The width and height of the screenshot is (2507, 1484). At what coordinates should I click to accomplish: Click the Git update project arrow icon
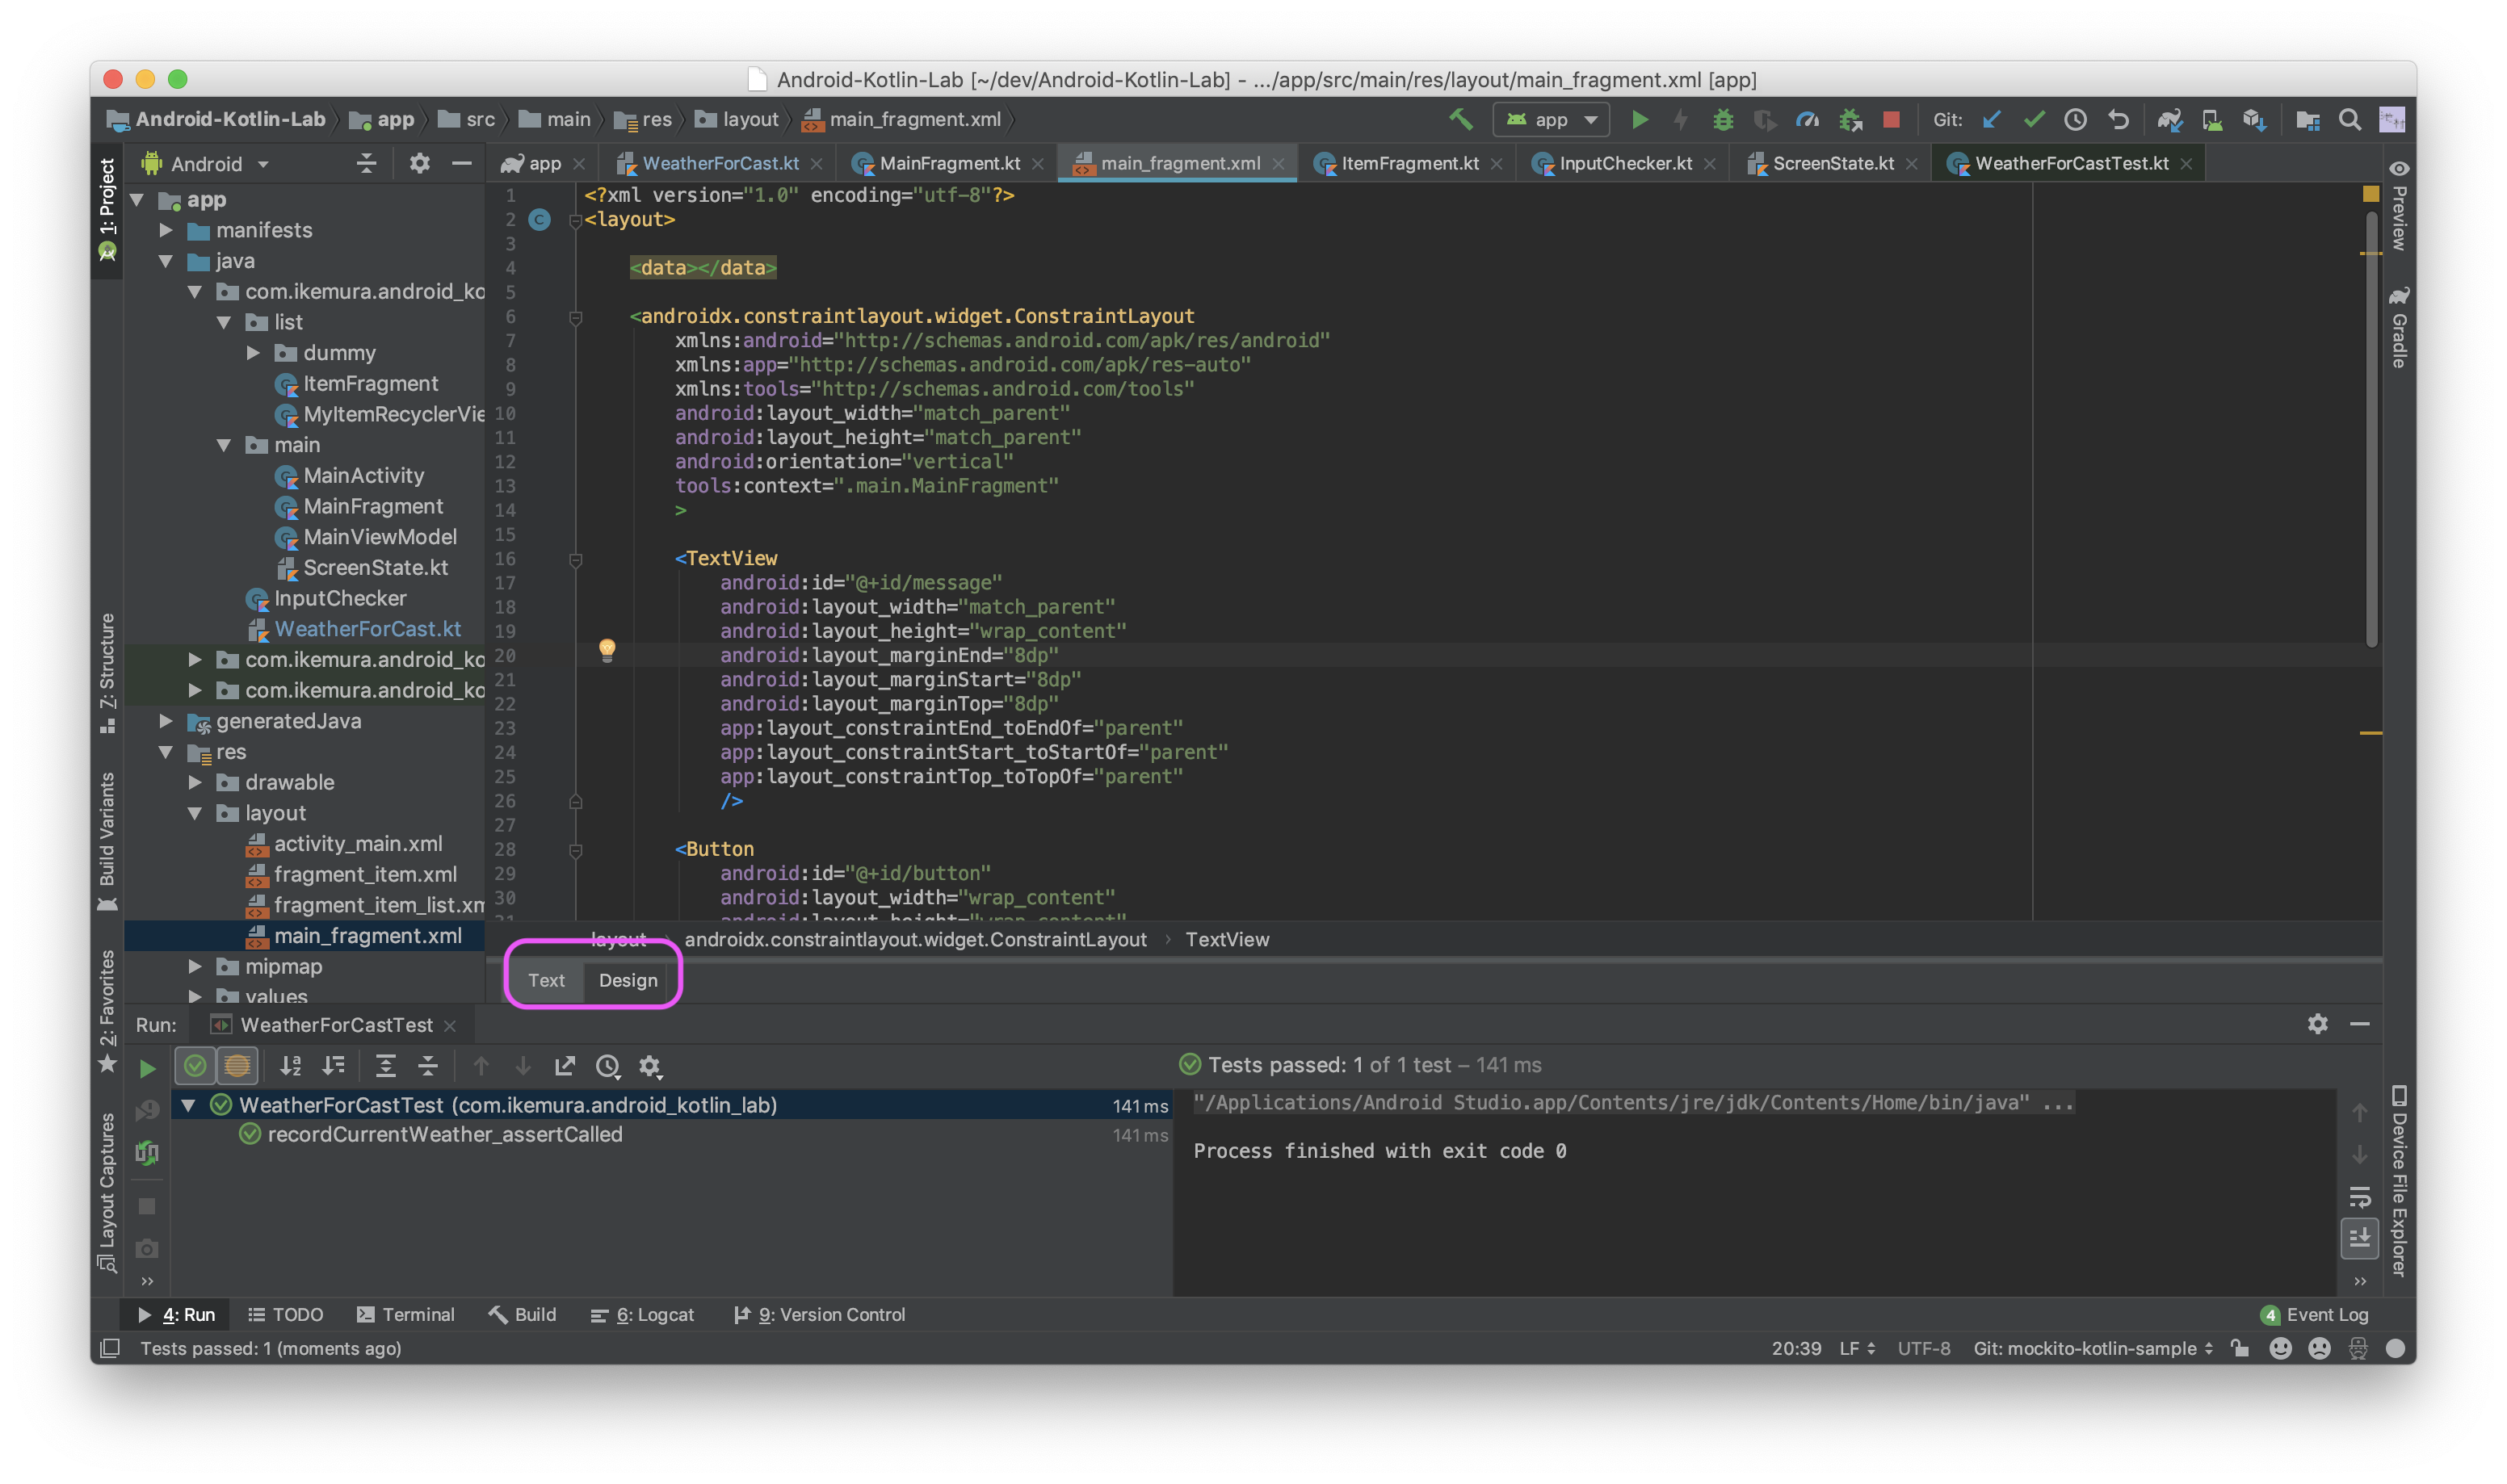[x=1991, y=120]
